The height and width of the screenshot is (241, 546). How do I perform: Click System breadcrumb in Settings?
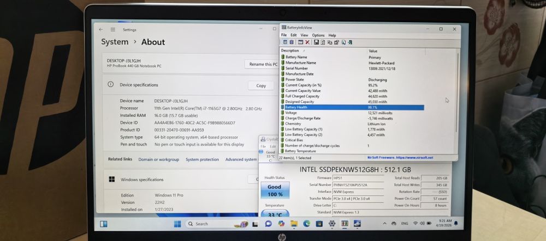[115, 42]
